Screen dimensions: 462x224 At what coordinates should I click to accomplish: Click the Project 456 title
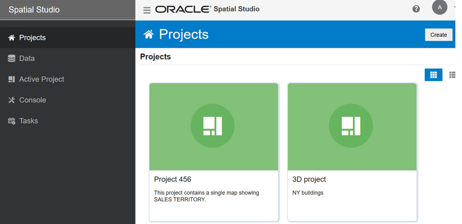(173, 179)
